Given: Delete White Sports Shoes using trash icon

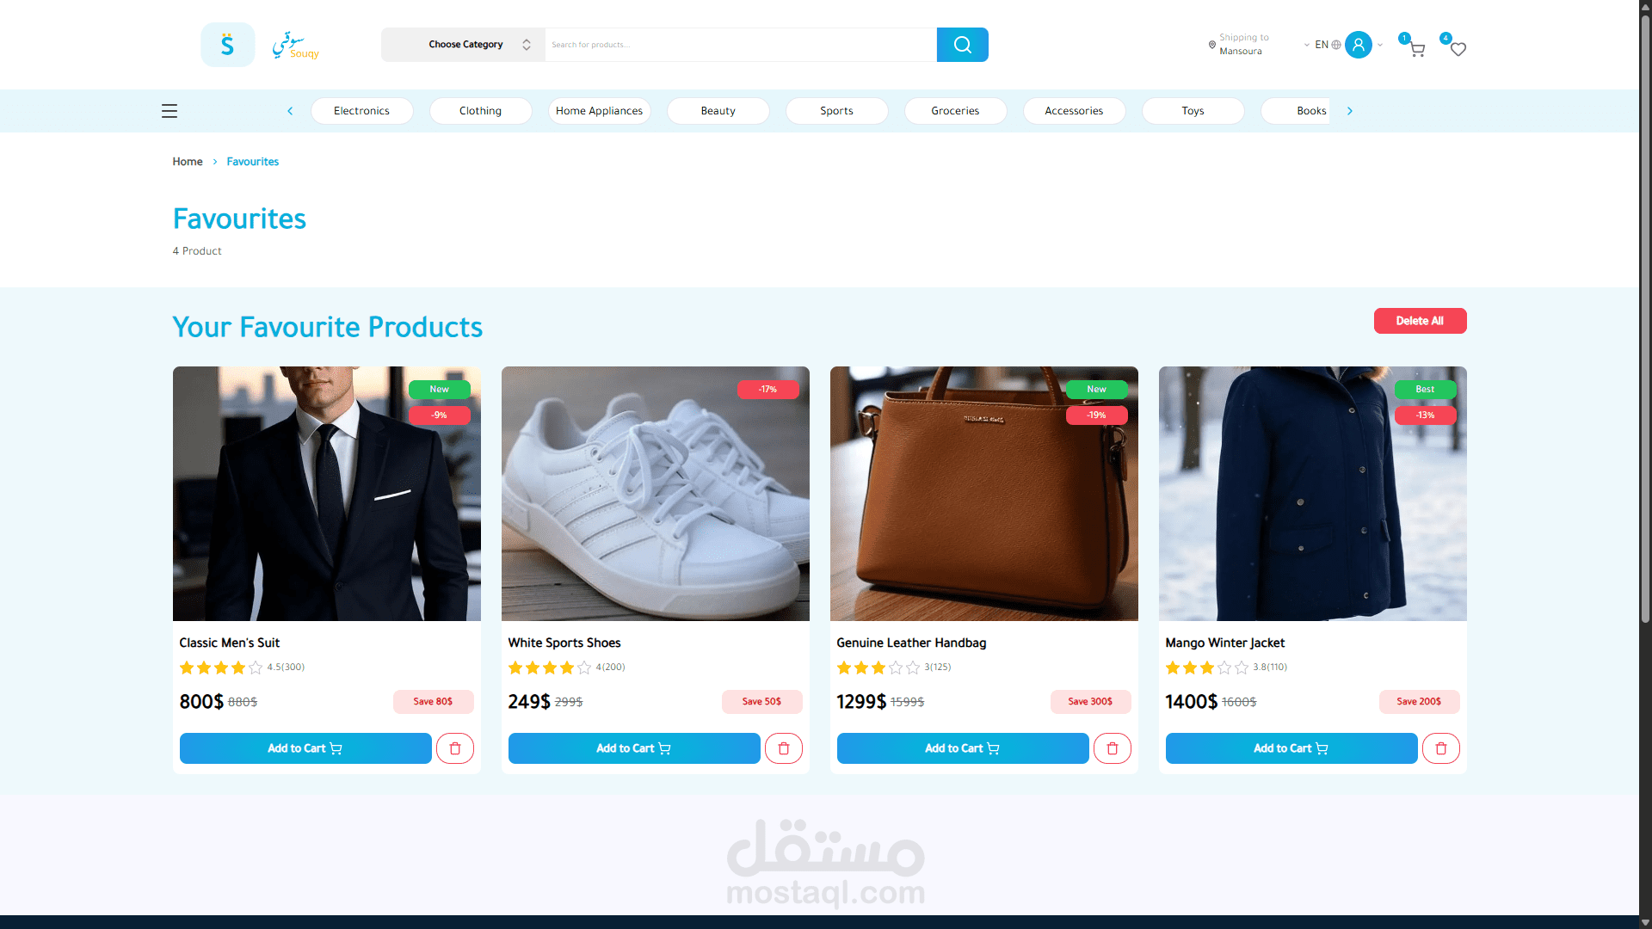Looking at the screenshot, I should (784, 748).
